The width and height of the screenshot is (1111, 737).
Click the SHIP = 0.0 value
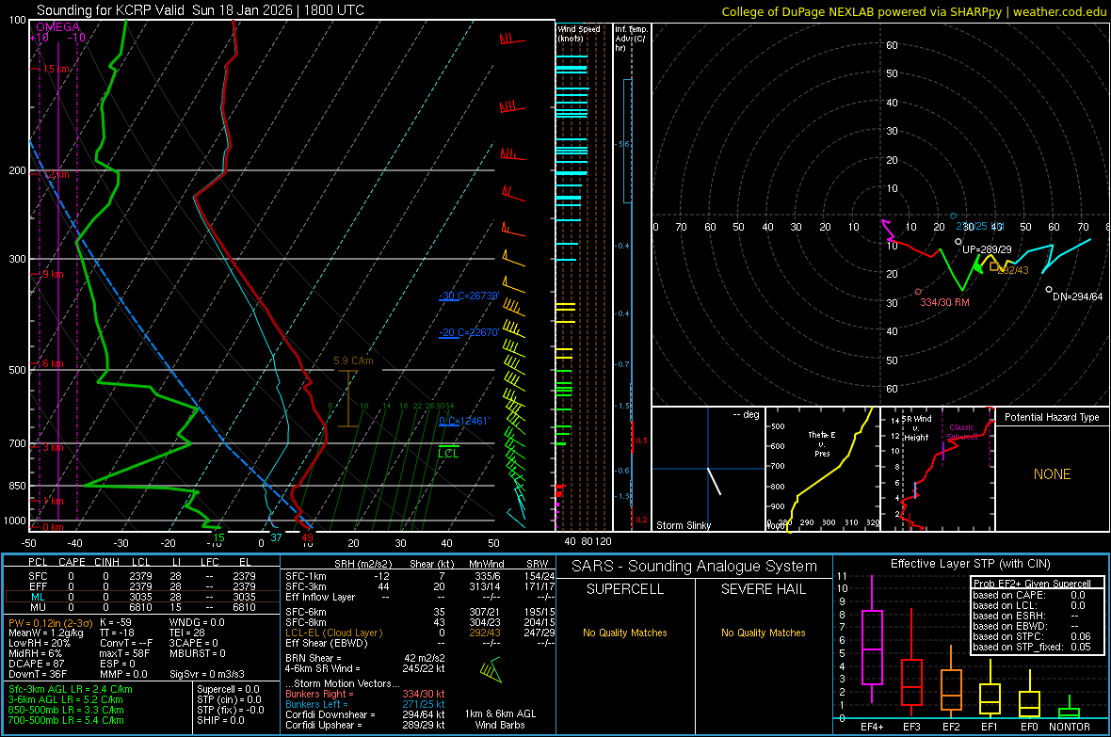tap(220, 720)
